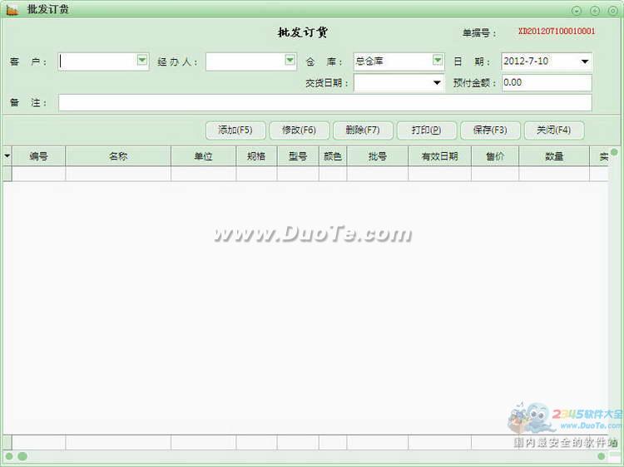This screenshot has height=467, width=624.
Task: Click the grid selector arrow beside 编号
Action: [7, 156]
